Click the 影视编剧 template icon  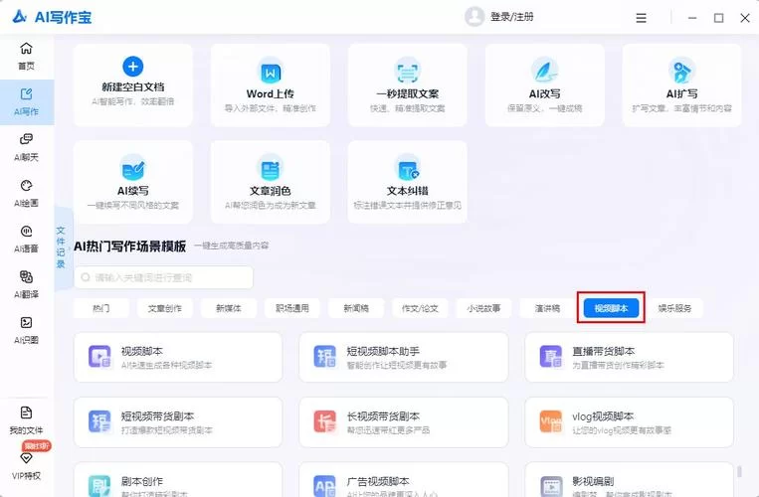(x=551, y=486)
